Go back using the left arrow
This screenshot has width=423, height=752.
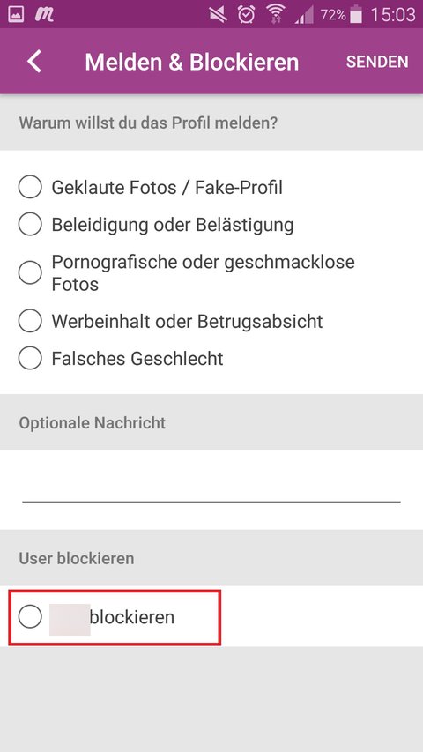coord(34,62)
